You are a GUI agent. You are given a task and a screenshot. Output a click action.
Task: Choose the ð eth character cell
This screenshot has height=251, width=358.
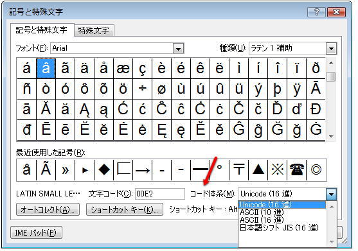click(316, 69)
